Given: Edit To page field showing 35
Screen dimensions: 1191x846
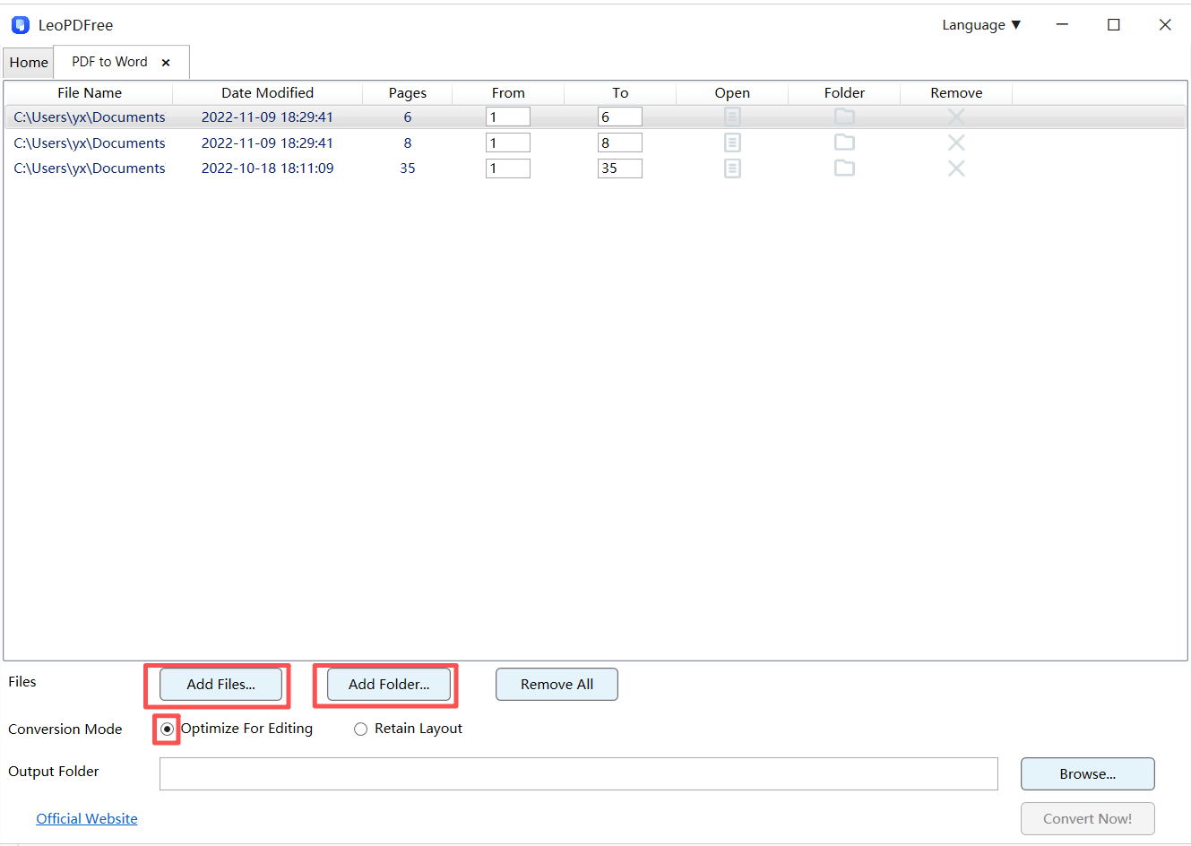Looking at the screenshot, I should coord(619,168).
